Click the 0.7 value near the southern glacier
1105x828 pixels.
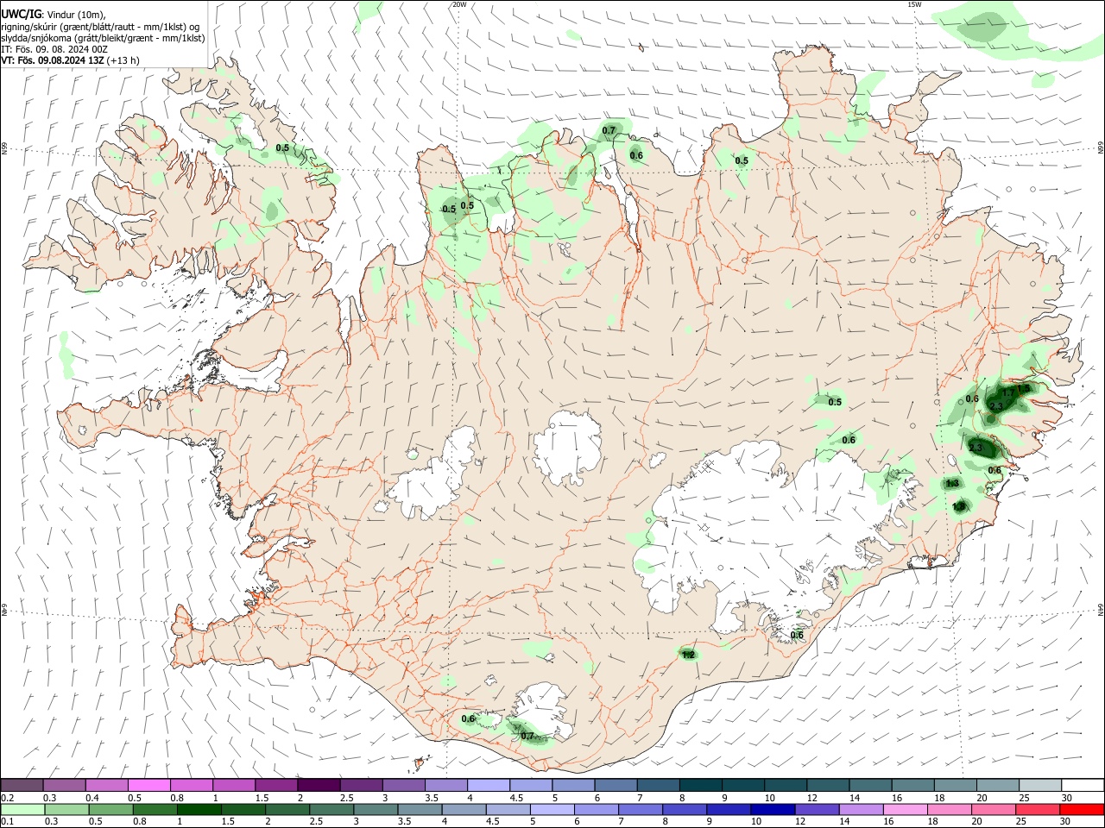pyautogui.click(x=527, y=736)
